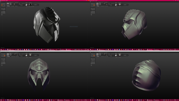Open the Material picker in the front-facing mask window
179x101 pixels.
(30, 55)
